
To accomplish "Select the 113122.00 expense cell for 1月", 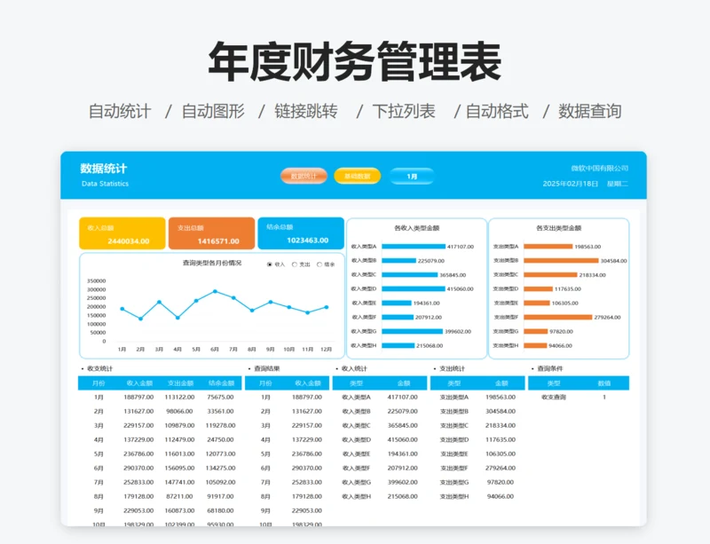I will 179,398.
